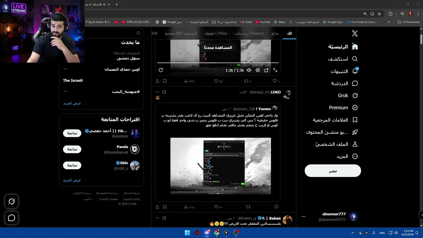Image resolution: width=423 pixels, height=238 pixels.
Task: Open Profile (الملف الشخصي) in the sidebar
Action: click(x=336, y=144)
